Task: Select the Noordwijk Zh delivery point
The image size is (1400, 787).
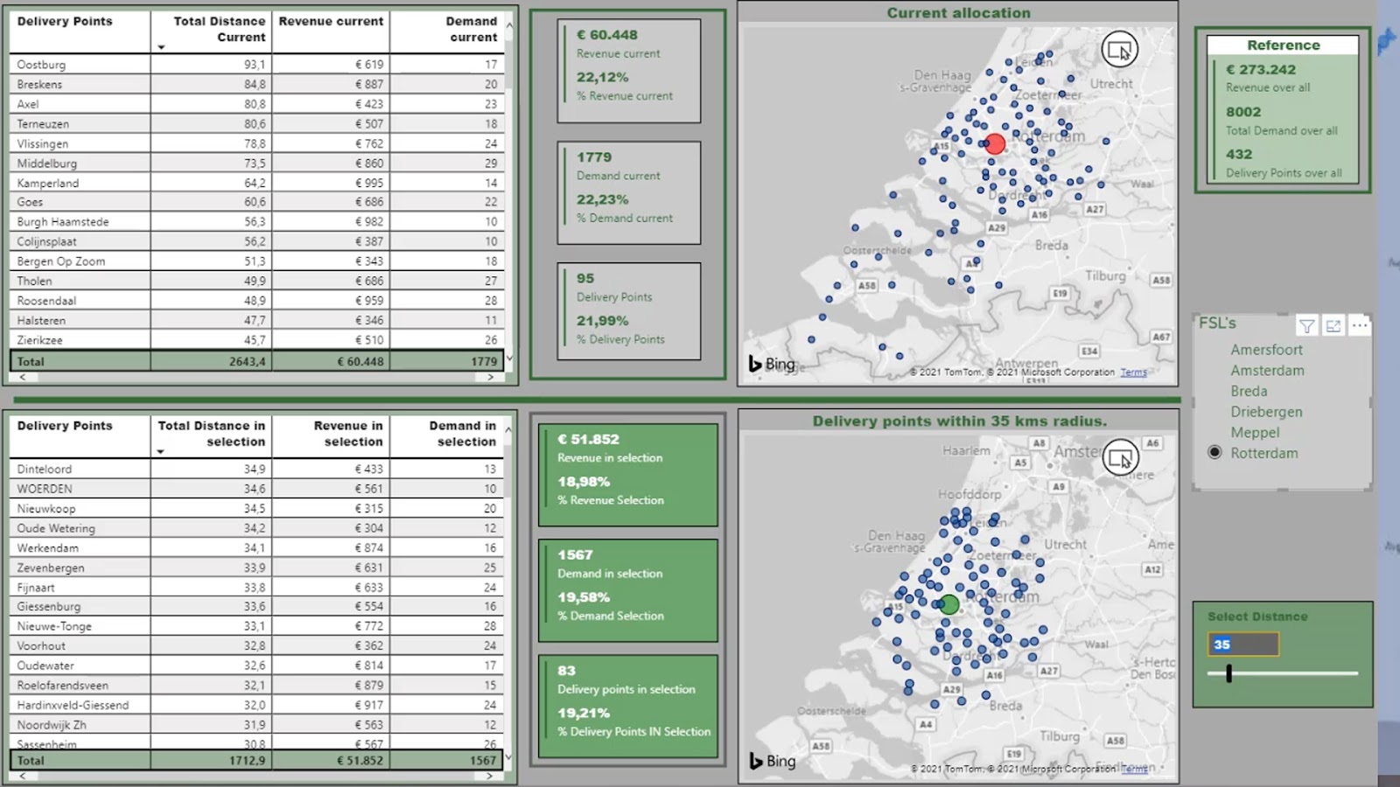Action: 256,725
